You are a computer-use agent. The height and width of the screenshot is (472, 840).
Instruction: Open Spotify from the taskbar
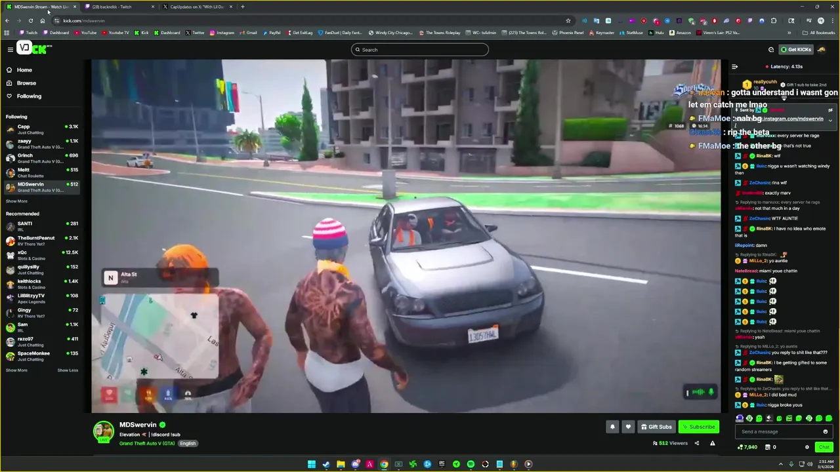(x=471, y=464)
